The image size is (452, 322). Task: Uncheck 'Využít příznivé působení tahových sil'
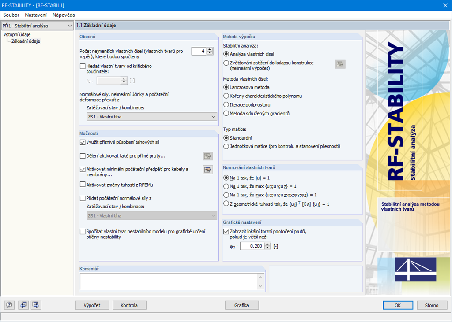click(x=83, y=142)
